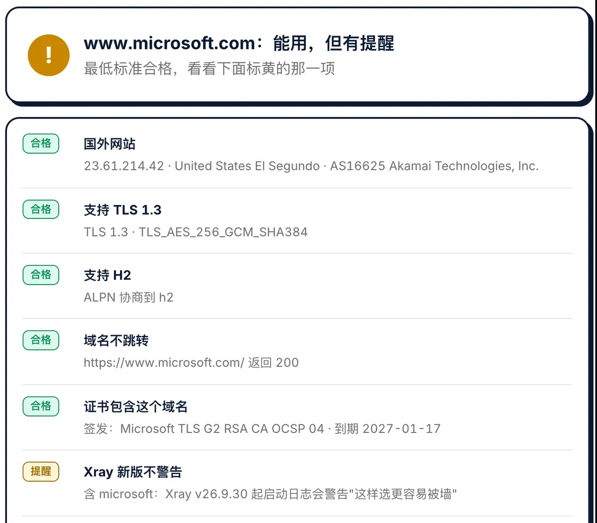Screen dimensions: 597x523
Task: Click the 合格 badge beside 国外网站
Action: pyautogui.click(x=41, y=143)
